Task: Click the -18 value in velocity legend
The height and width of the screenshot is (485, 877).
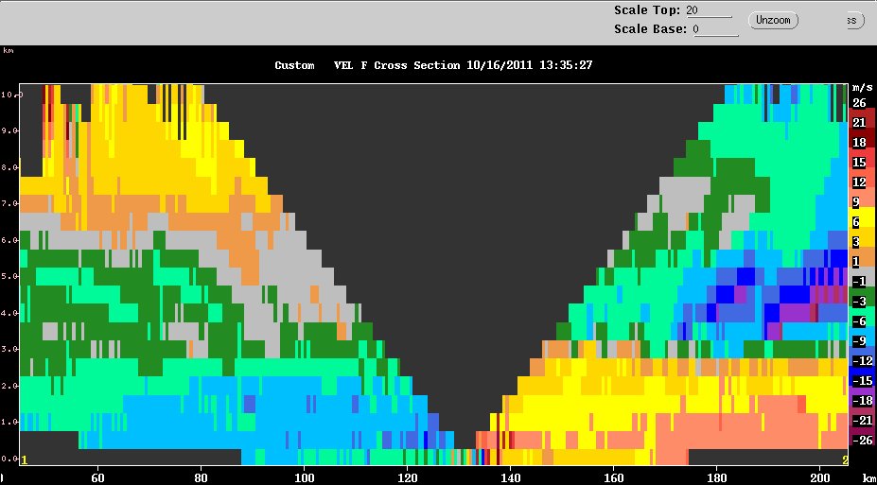Action: (862, 401)
